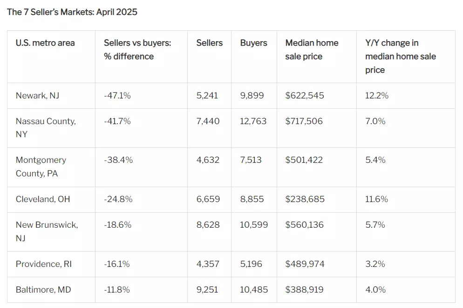Click the 'Y/Y change in median home sale price' header

[x=401, y=56]
